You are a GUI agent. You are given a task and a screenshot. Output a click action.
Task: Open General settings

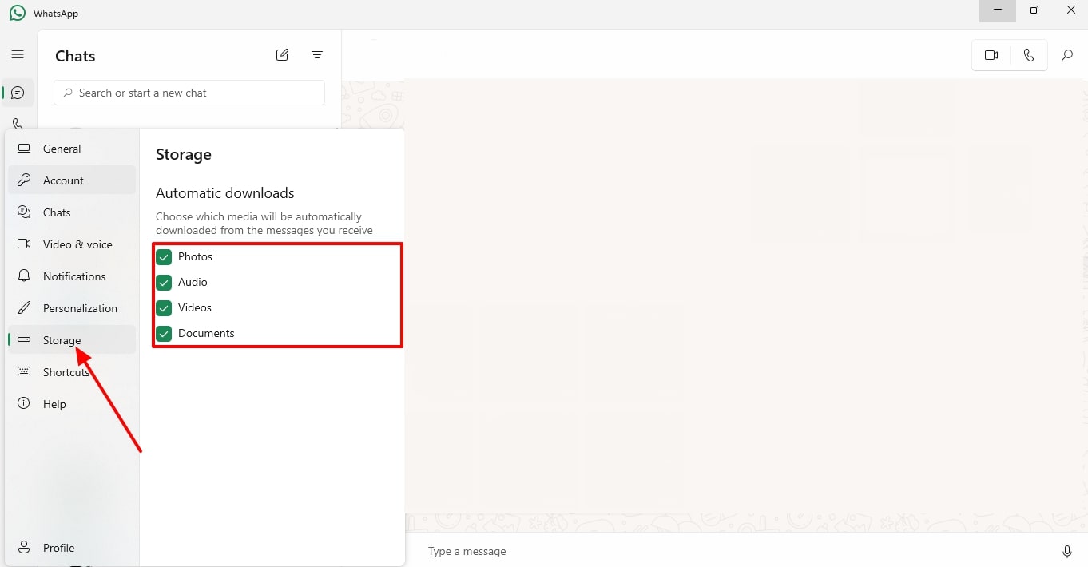(72, 149)
